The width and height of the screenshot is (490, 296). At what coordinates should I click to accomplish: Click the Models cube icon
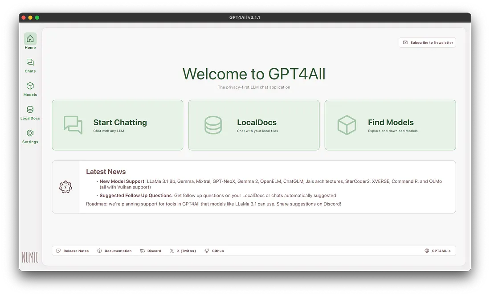pos(30,86)
